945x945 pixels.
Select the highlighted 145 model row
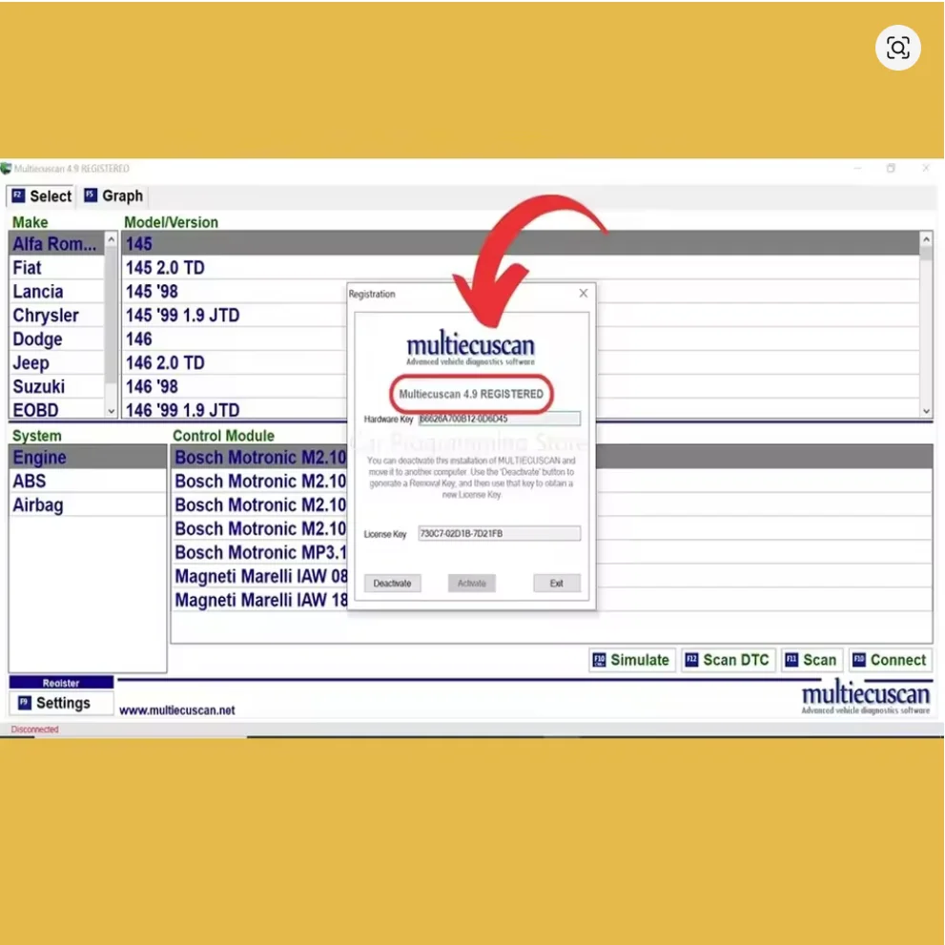(x=521, y=243)
